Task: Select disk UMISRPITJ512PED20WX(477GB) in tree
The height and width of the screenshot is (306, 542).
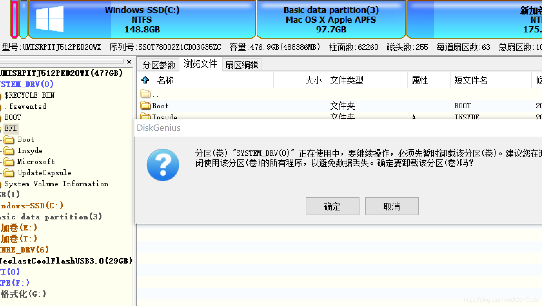Action: click(61, 73)
